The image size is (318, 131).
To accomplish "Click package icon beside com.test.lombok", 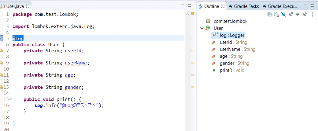I will (x=208, y=21).
